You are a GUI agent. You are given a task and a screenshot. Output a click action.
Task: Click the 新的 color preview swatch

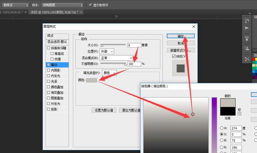click(x=228, y=103)
